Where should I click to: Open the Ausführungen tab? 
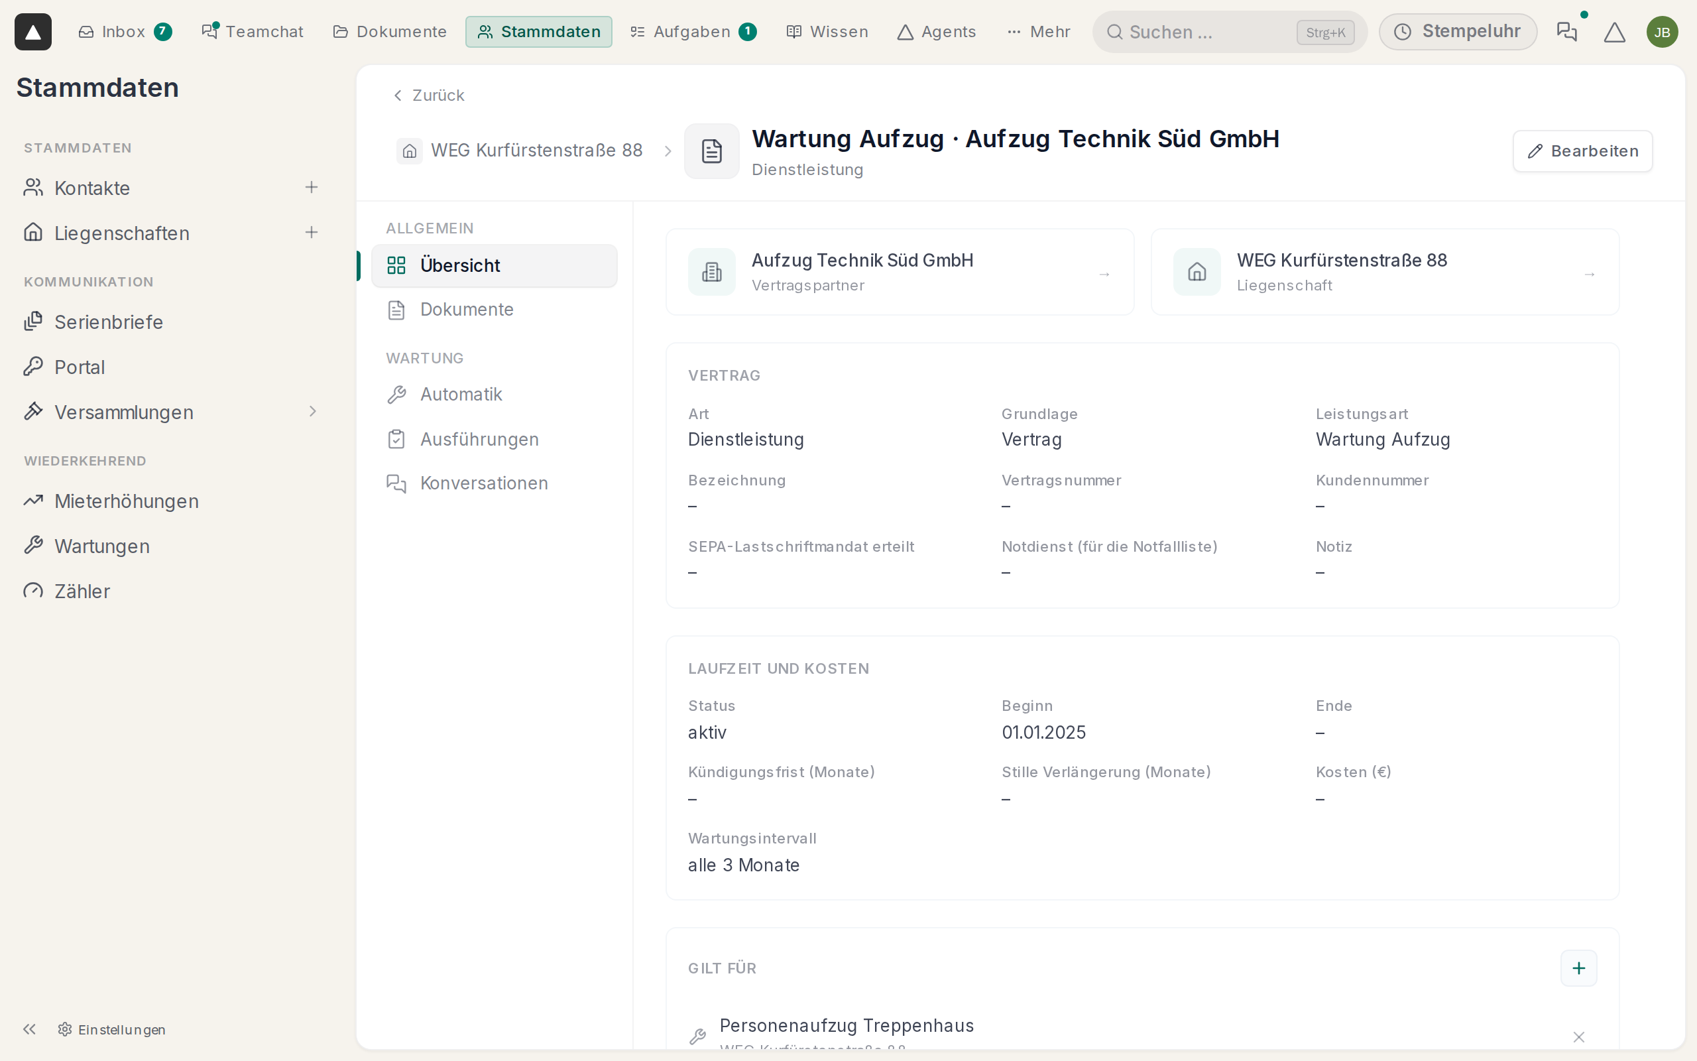click(x=494, y=439)
